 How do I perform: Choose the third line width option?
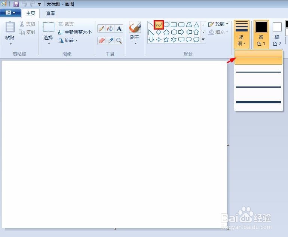point(258,87)
